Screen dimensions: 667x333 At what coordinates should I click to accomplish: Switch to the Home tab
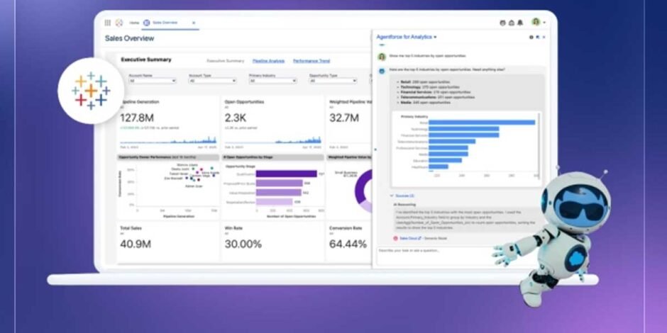(134, 23)
